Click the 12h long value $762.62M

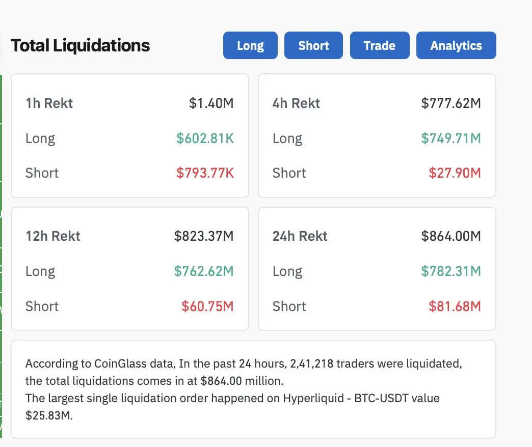[204, 271]
